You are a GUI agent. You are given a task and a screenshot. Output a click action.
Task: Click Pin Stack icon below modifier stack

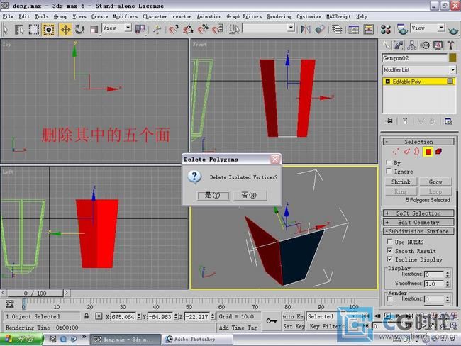click(389, 121)
